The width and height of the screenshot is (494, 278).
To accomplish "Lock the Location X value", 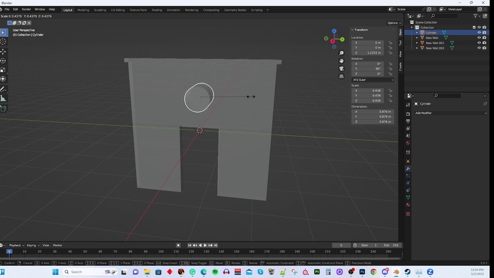I will [x=390, y=43].
